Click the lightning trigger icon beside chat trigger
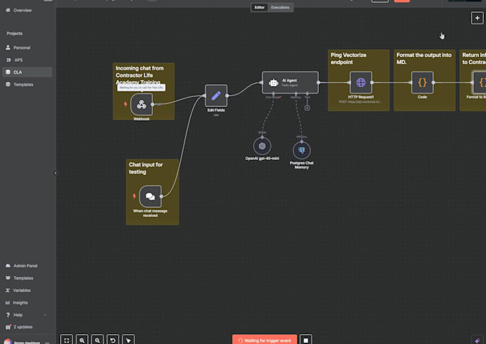The image size is (486, 344). (x=134, y=196)
